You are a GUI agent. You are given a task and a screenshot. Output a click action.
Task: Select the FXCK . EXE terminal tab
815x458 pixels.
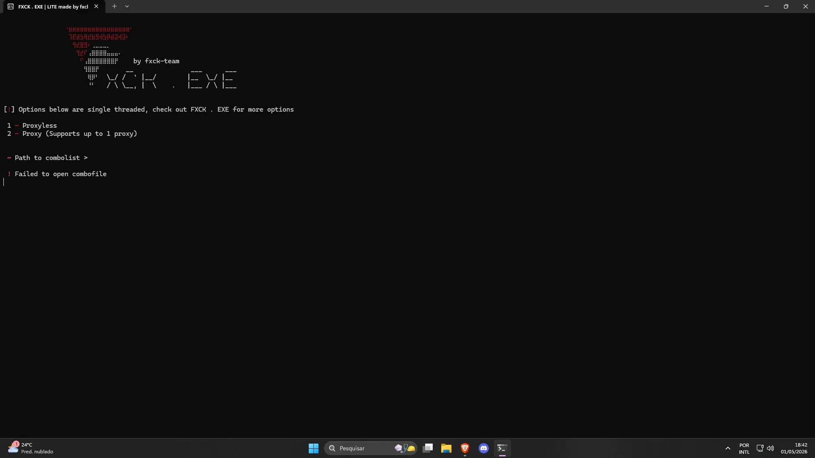point(54,6)
